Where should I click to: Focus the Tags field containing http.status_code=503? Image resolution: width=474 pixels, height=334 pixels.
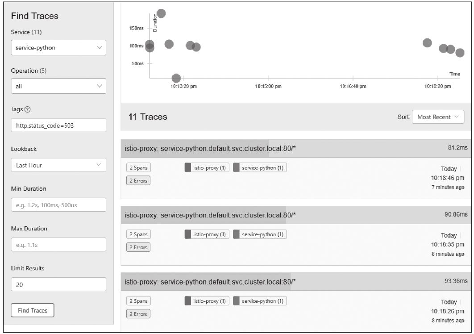[x=58, y=125]
